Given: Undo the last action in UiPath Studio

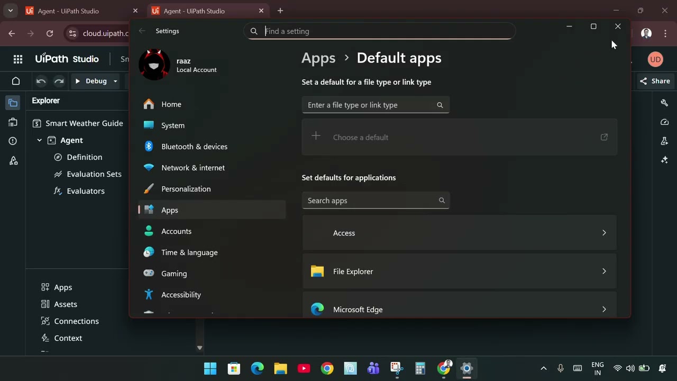Looking at the screenshot, I should coord(41,81).
